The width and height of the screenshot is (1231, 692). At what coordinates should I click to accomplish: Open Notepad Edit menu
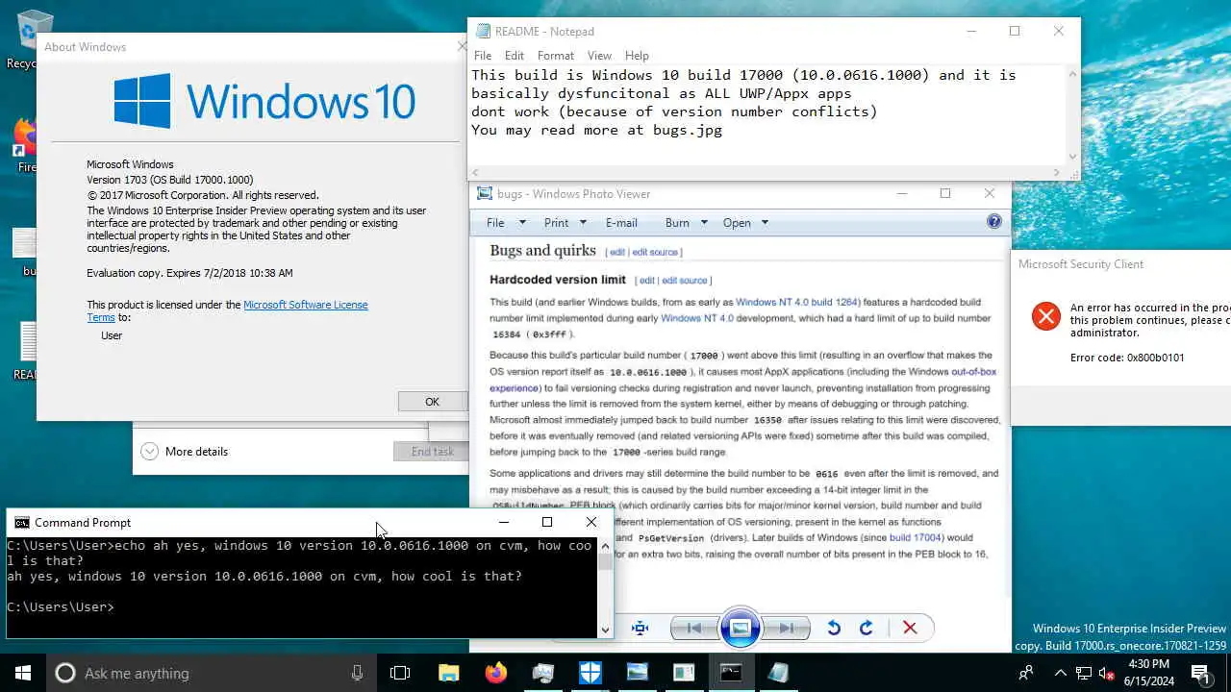pos(515,56)
